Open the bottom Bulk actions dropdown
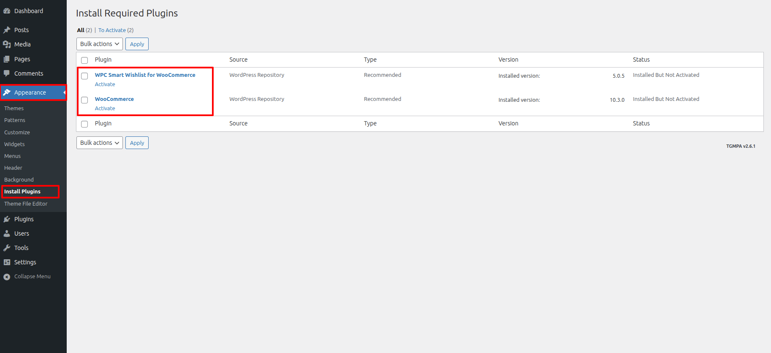 click(x=100, y=143)
